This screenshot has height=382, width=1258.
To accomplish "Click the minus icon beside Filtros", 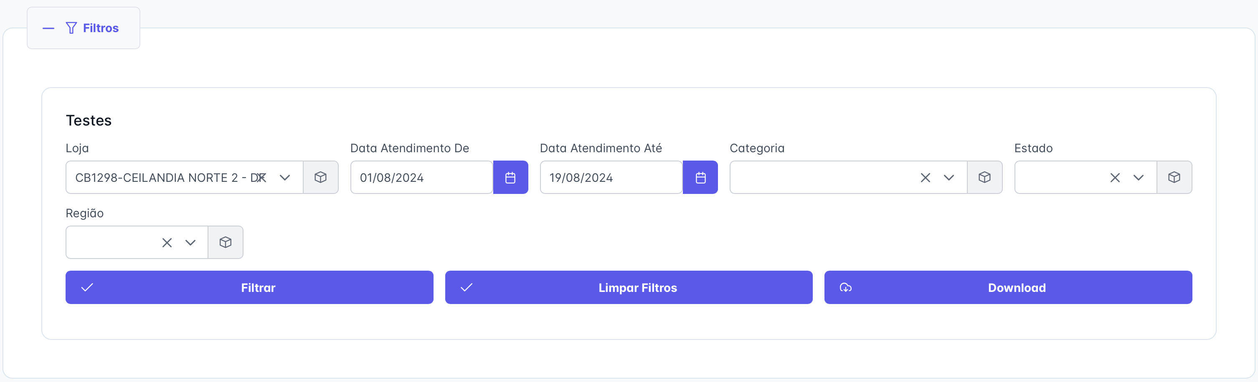I will pos(48,28).
